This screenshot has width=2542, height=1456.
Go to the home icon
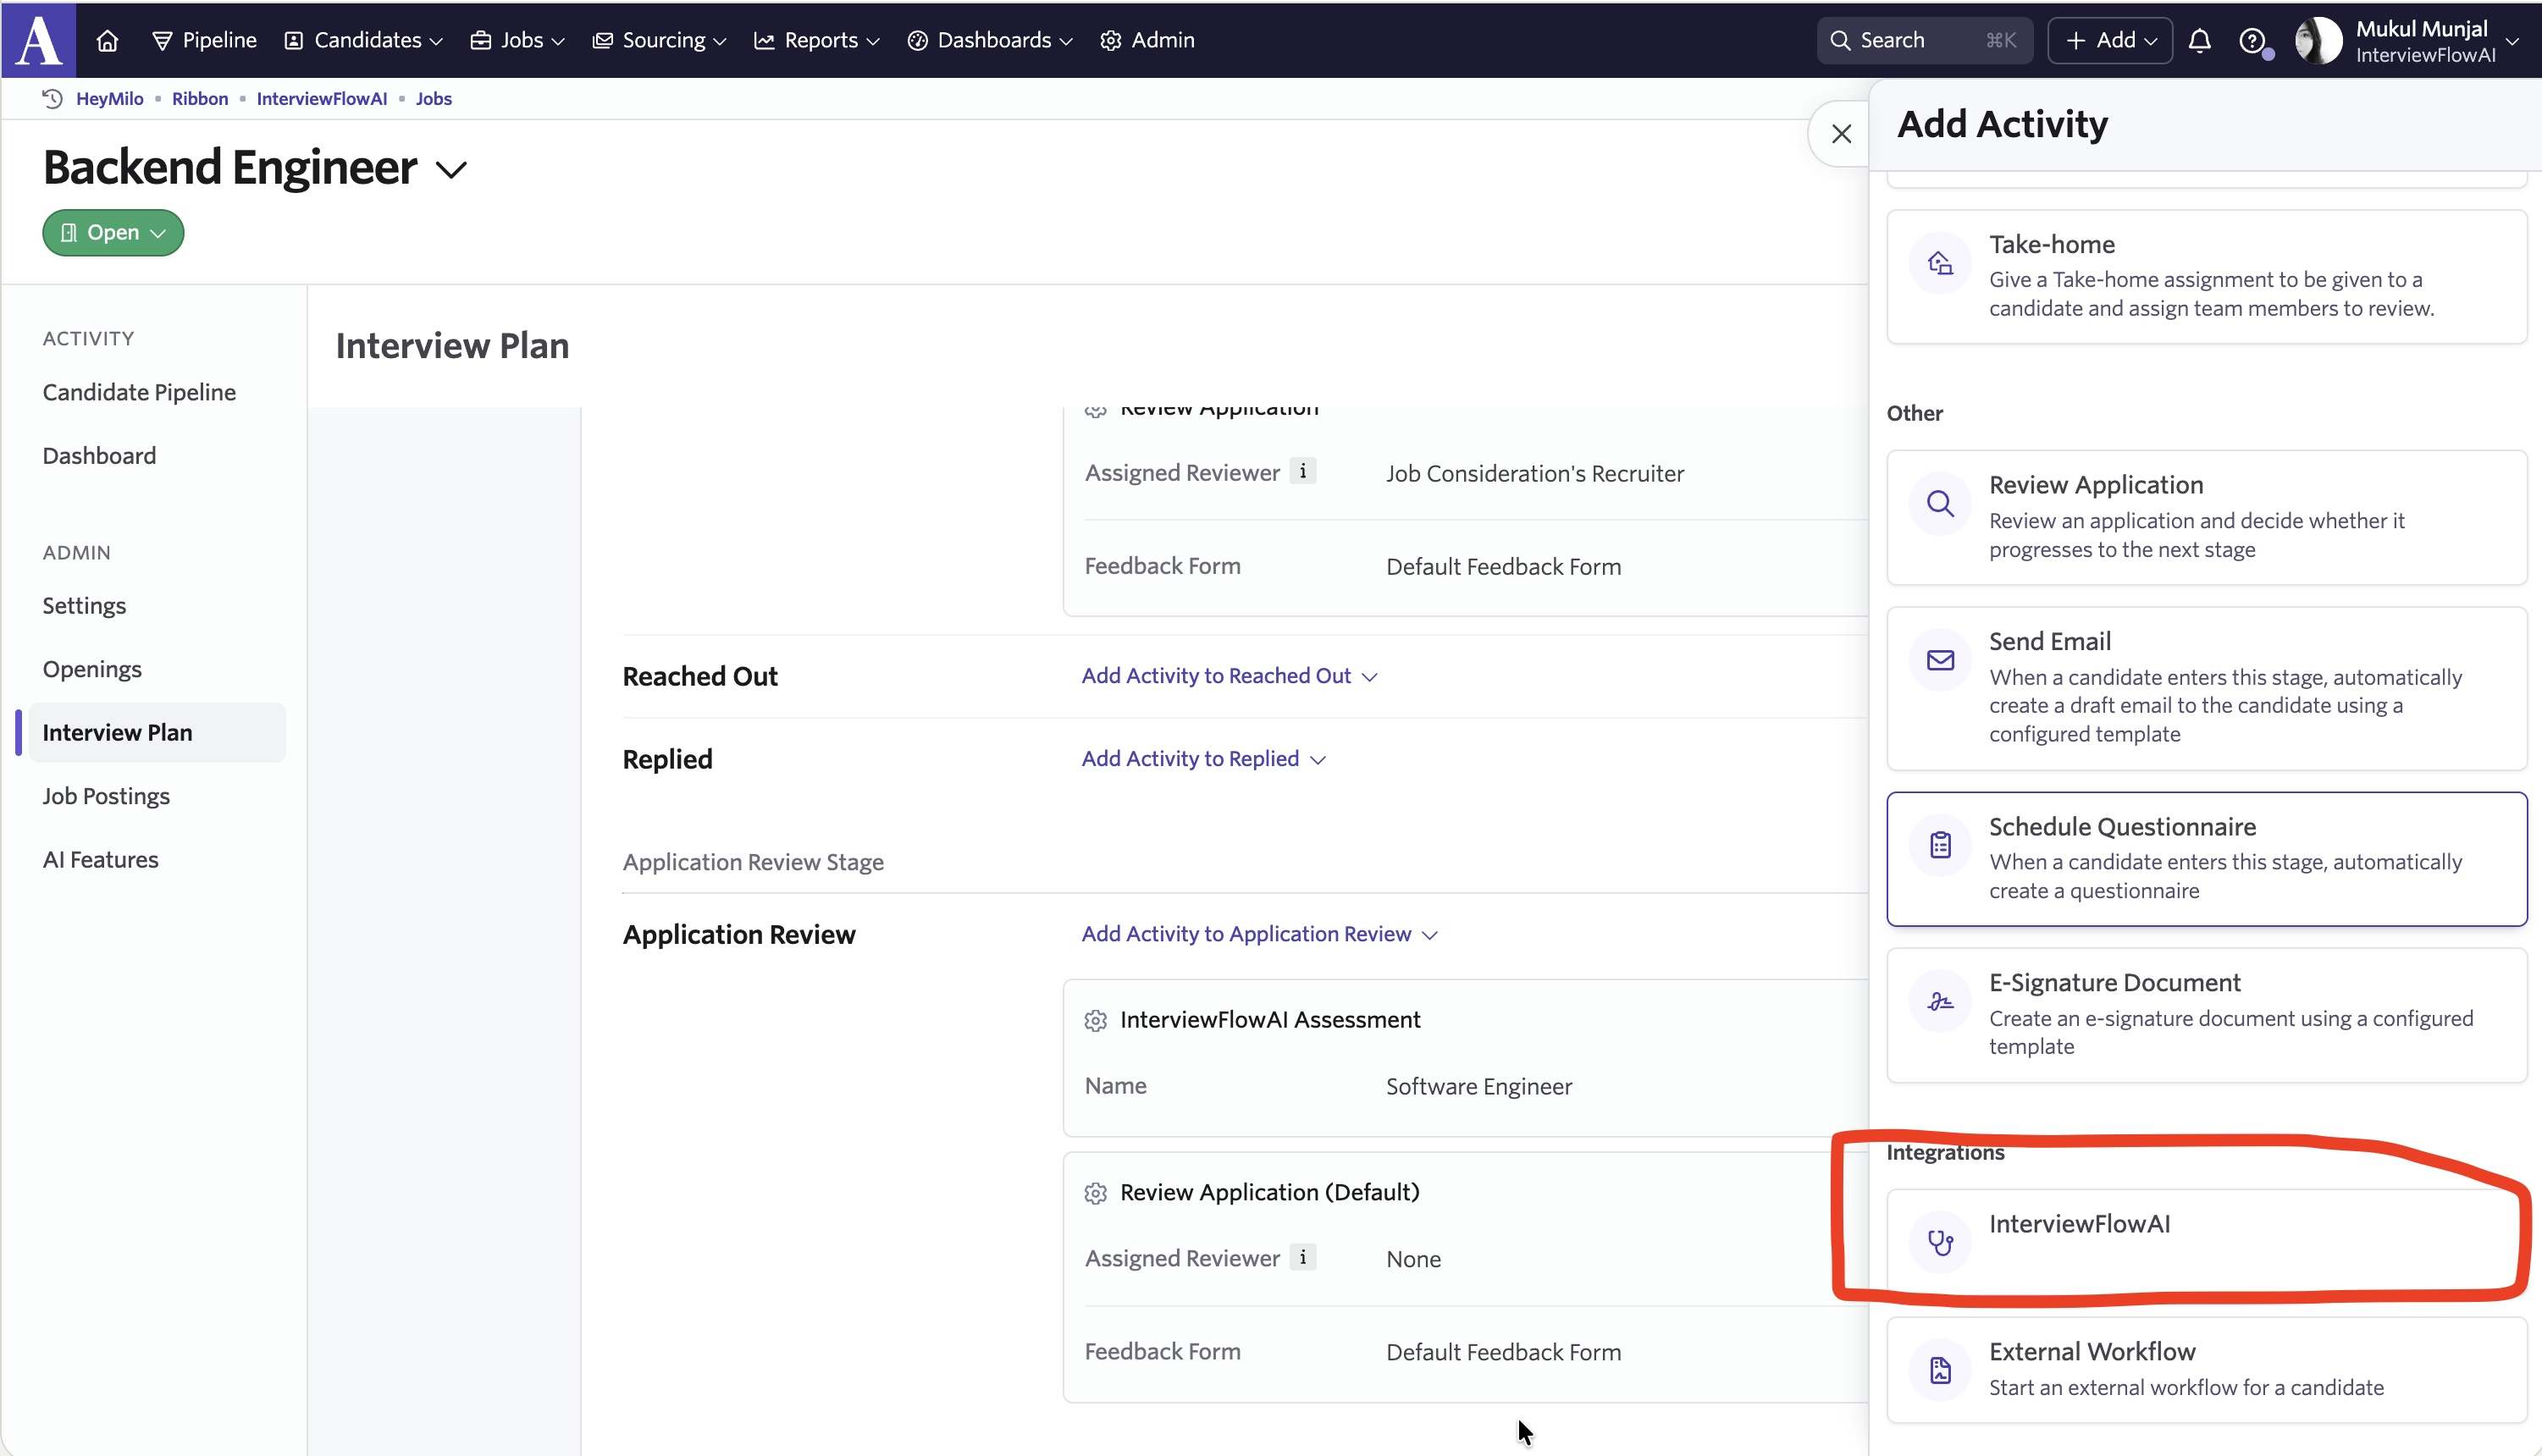click(107, 40)
